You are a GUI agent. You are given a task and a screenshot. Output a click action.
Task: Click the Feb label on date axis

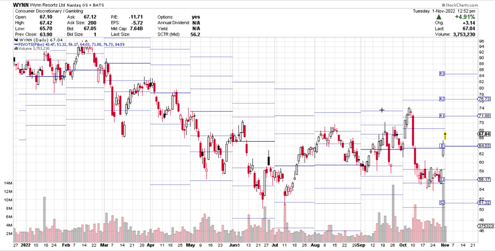(65, 245)
